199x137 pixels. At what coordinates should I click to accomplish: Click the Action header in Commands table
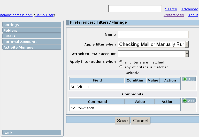point(167,102)
